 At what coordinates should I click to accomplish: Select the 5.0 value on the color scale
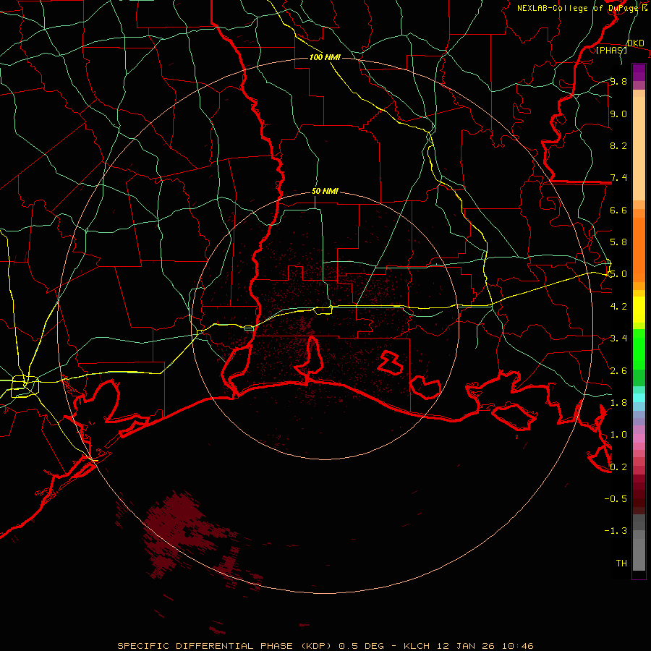pyautogui.click(x=618, y=274)
